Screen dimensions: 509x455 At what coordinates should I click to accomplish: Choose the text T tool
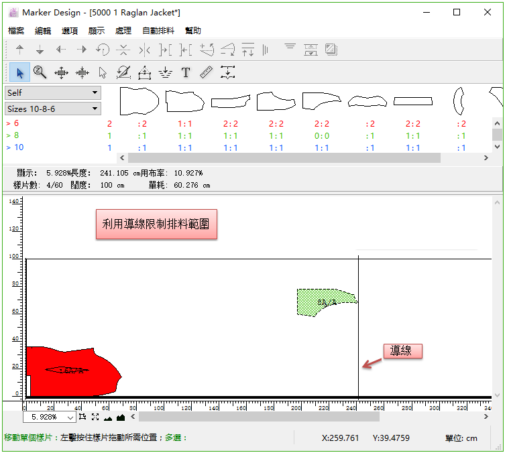186,72
